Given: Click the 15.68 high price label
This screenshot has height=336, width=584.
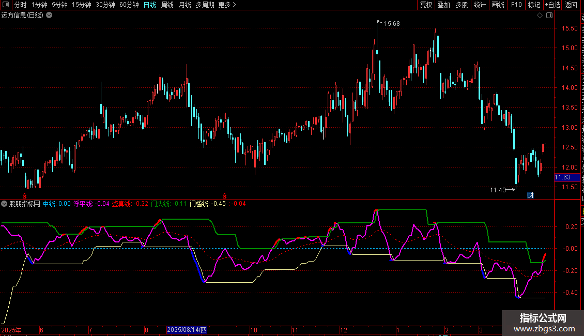Looking at the screenshot, I should tap(391, 24).
